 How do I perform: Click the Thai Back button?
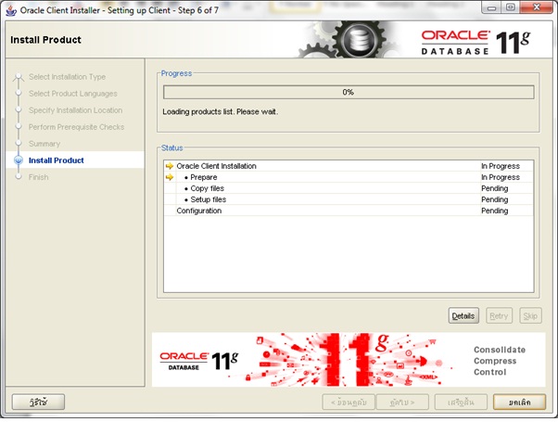click(349, 402)
